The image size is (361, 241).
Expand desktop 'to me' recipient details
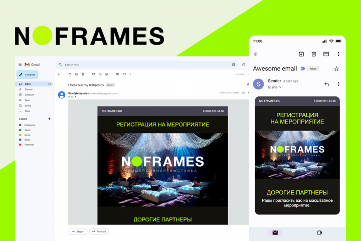pos(76,97)
